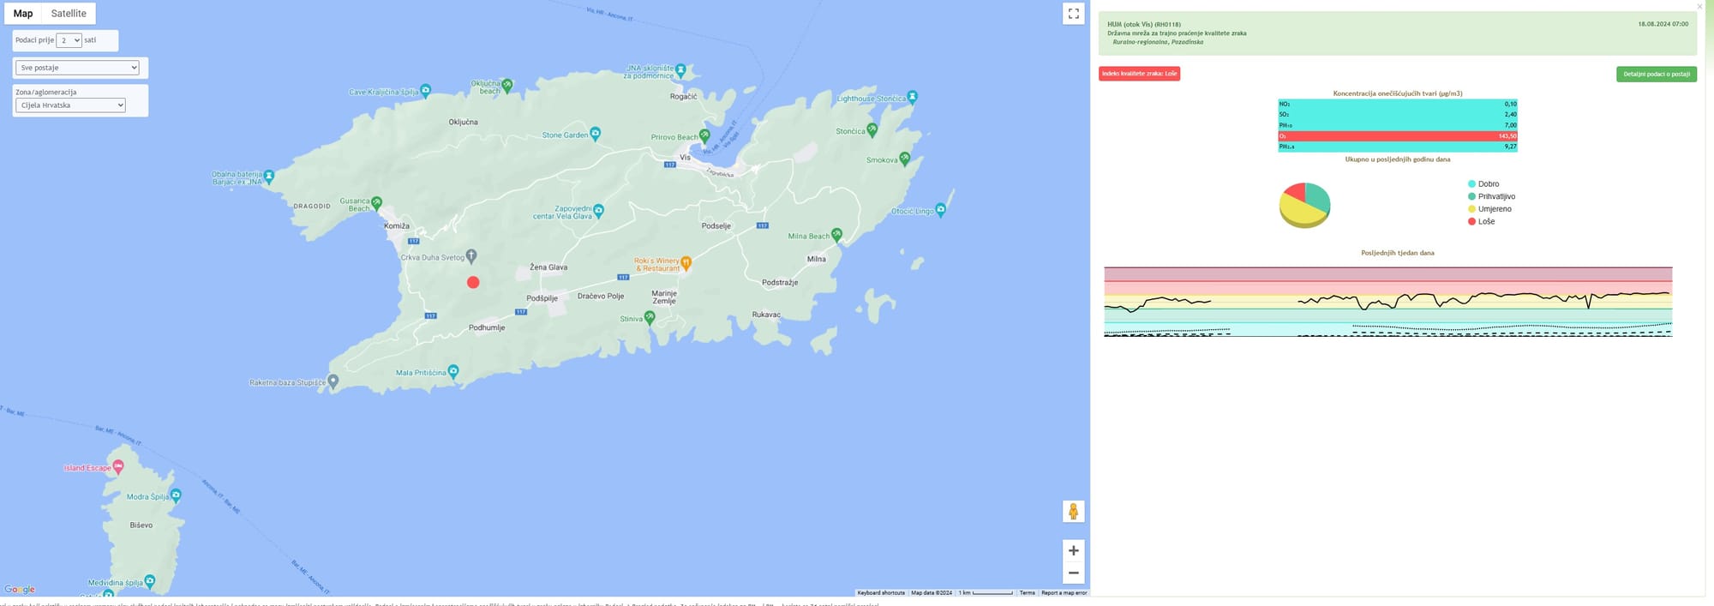Toggle fullscreen map view
1714x606 pixels.
tap(1073, 14)
